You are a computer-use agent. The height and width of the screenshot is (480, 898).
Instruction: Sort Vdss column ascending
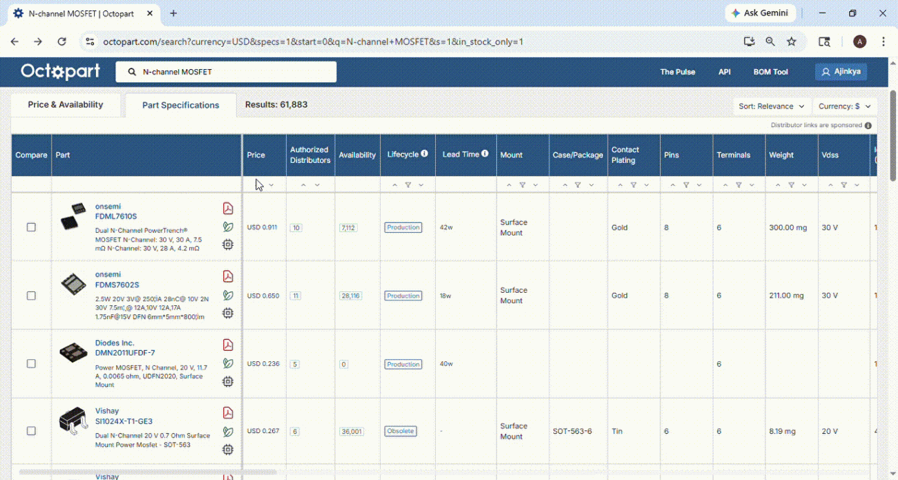[831, 185]
